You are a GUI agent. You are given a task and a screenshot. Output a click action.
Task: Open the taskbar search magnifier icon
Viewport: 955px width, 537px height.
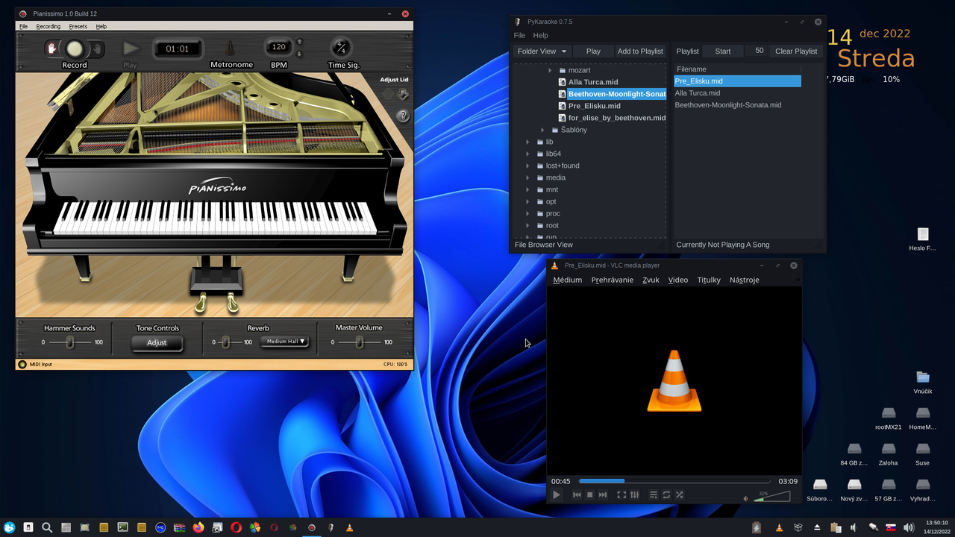(x=46, y=527)
